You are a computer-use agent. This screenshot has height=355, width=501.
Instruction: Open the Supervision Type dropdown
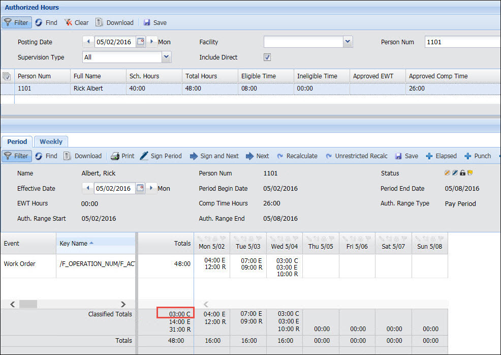click(166, 57)
